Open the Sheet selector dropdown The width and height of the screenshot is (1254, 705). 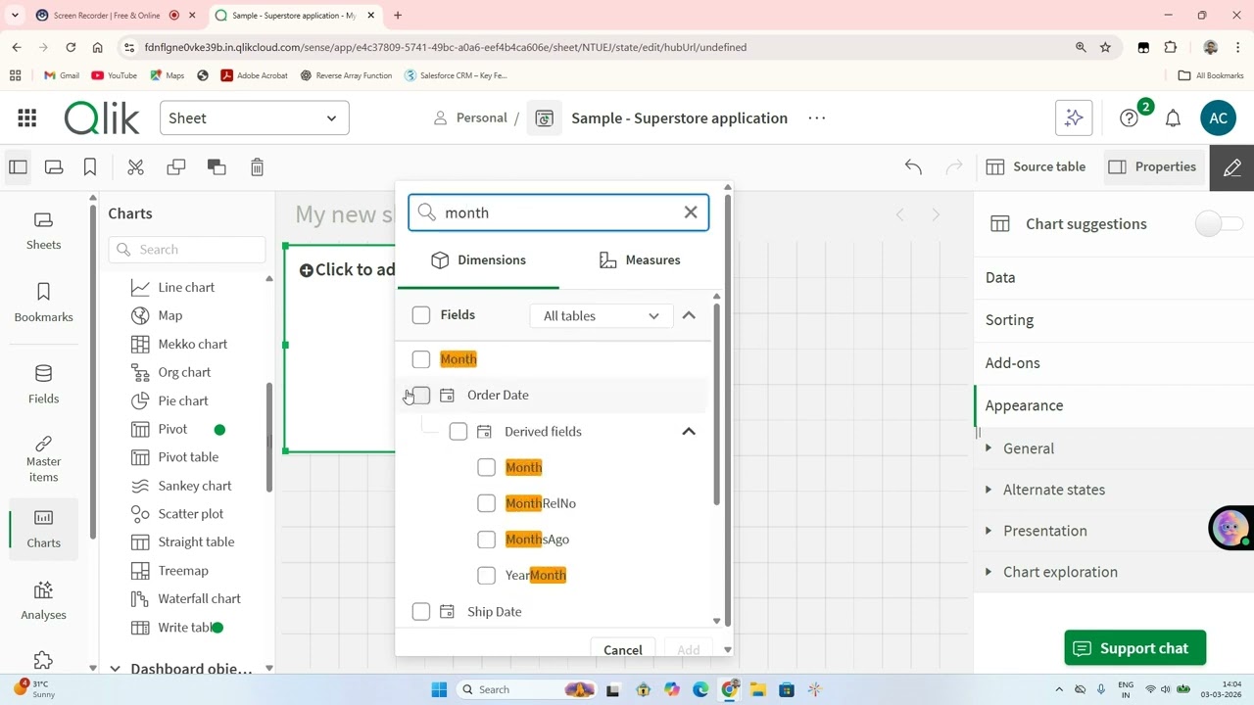pyautogui.click(x=255, y=118)
